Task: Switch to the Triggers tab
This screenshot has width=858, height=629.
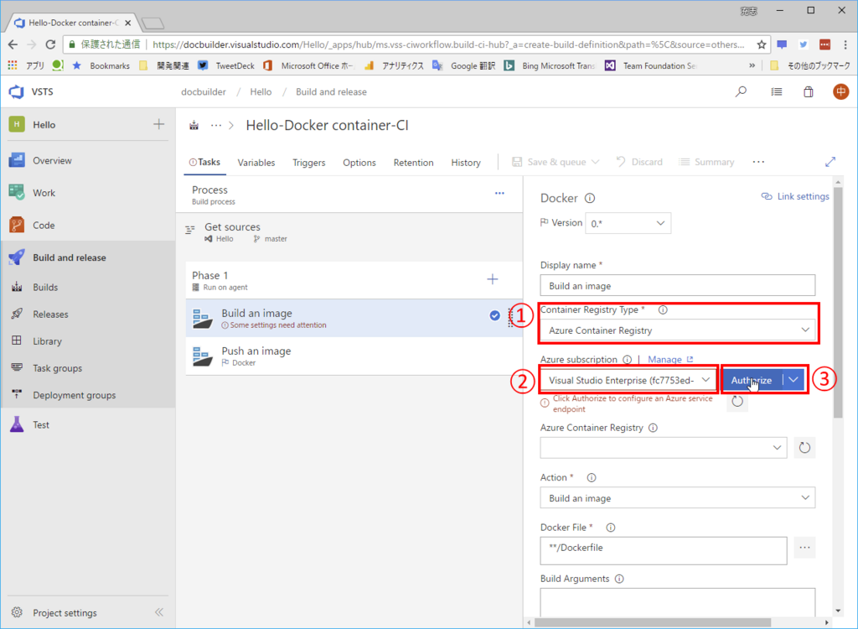Action: [x=308, y=163]
